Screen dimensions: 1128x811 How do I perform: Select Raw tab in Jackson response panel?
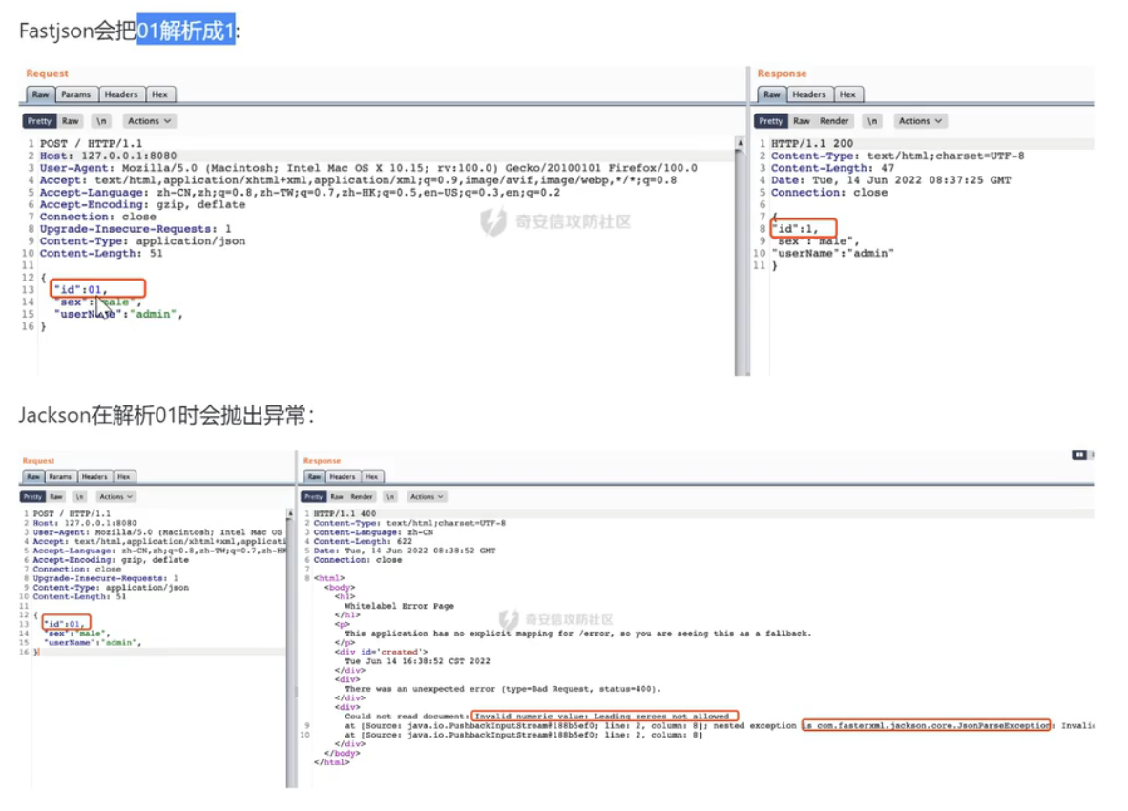click(314, 477)
